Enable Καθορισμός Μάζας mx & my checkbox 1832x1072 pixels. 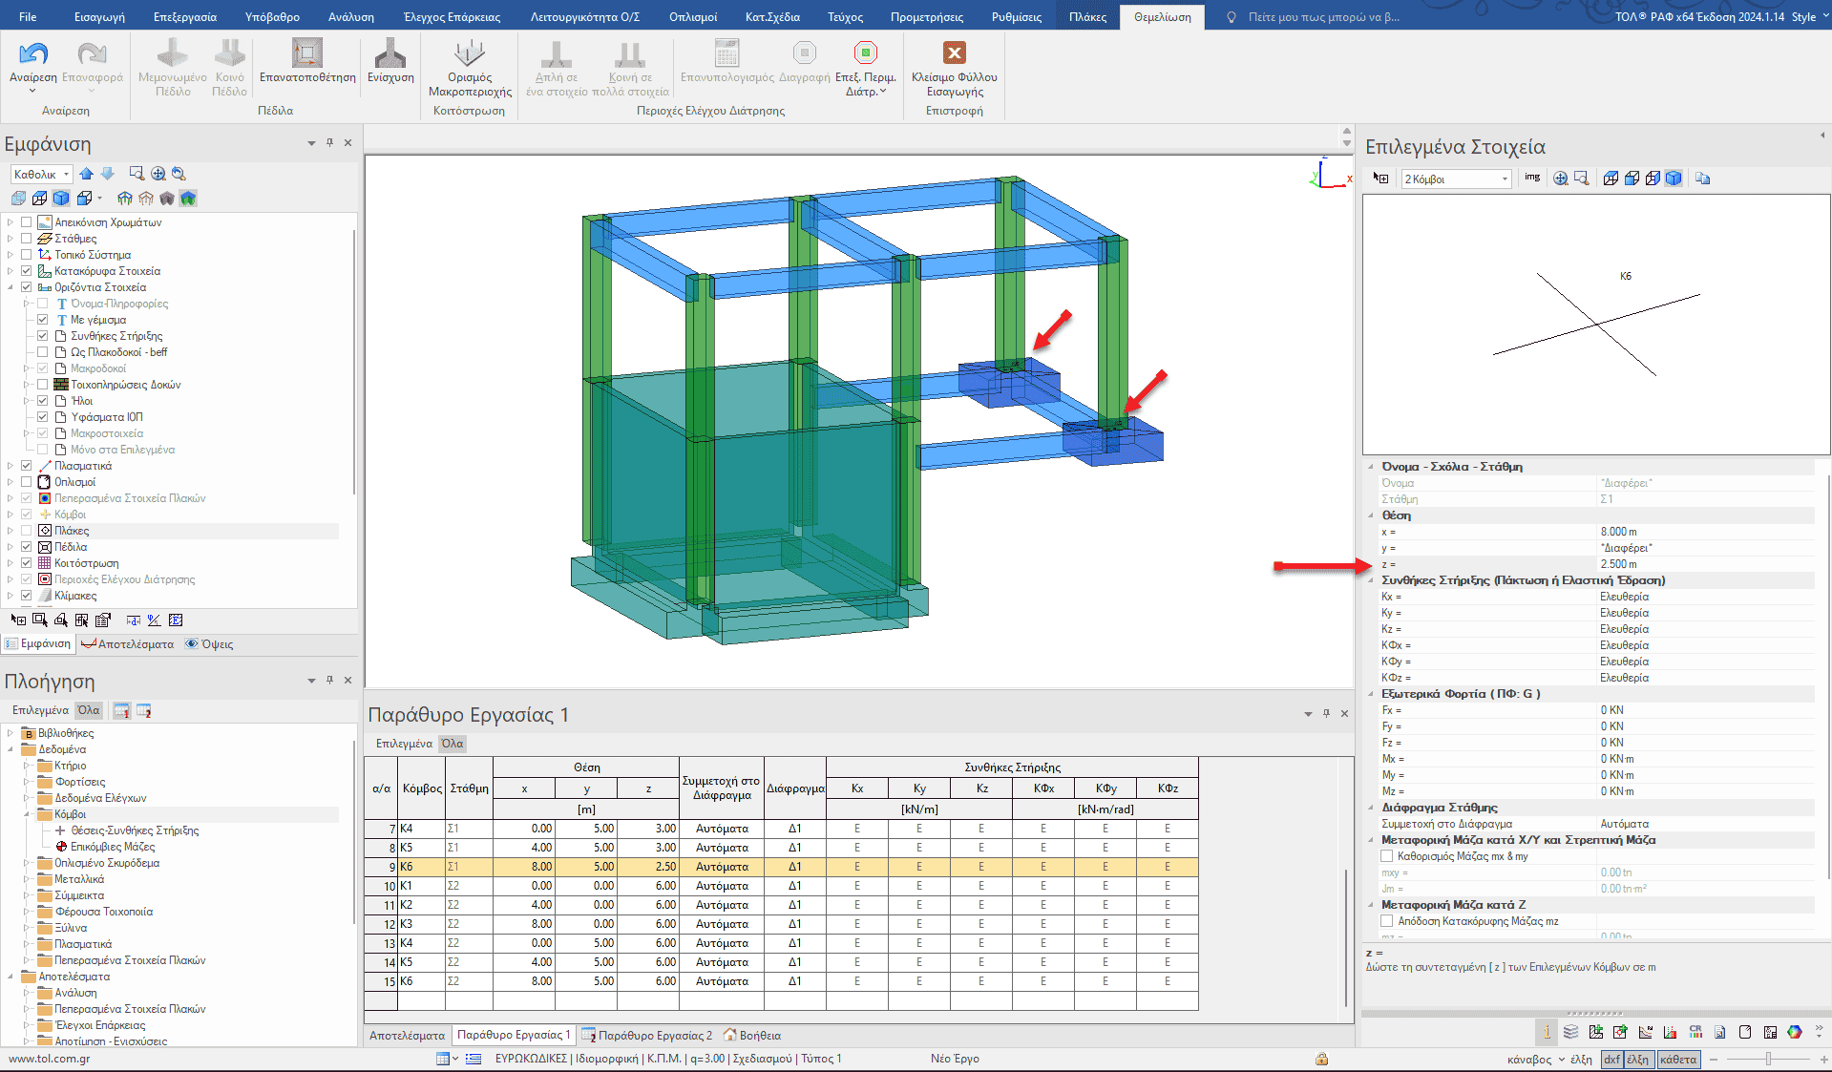coord(1387,856)
